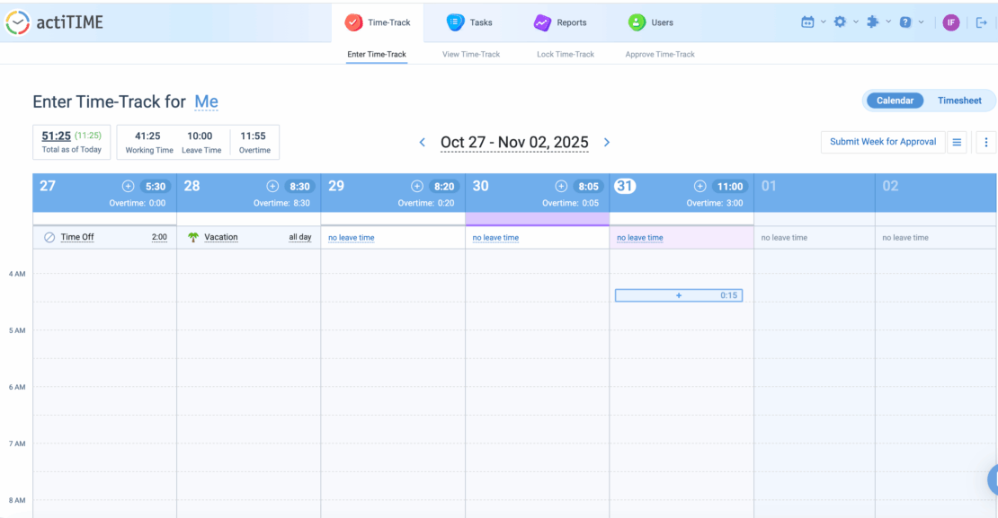Open the Reports section icon
Image resolution: width=998 pixels, height=518 pixels.
pyautogui.click(x=541, y=22)
